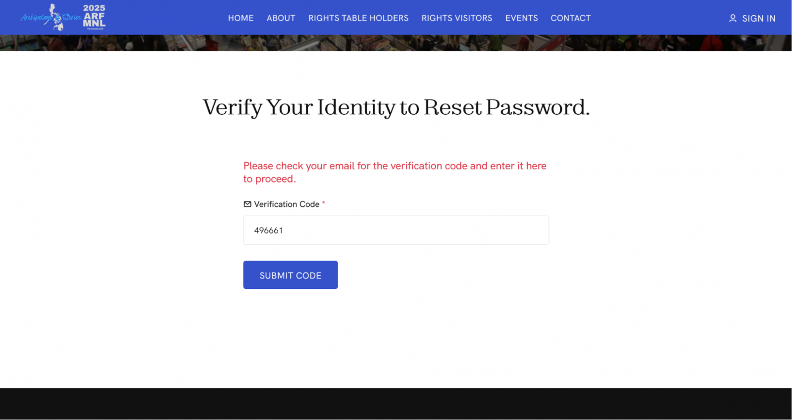This screenshot has width=792, height=420.
Task: Navigate to the ABOUT section
Action: tap(281, 18)
